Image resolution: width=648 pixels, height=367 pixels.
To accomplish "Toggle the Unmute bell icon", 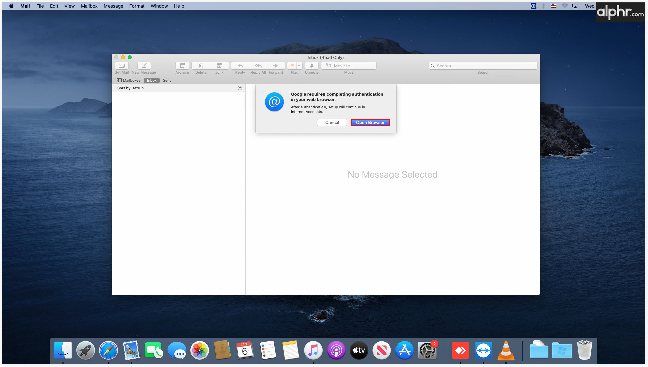I will [312, 66].
